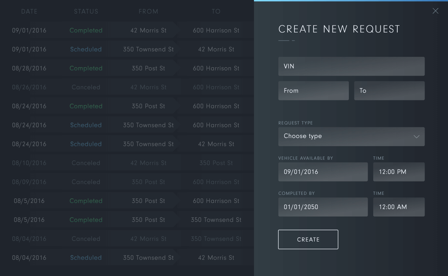Click the FROM column header
The image size is (448, 276).
tap(149, 11)
